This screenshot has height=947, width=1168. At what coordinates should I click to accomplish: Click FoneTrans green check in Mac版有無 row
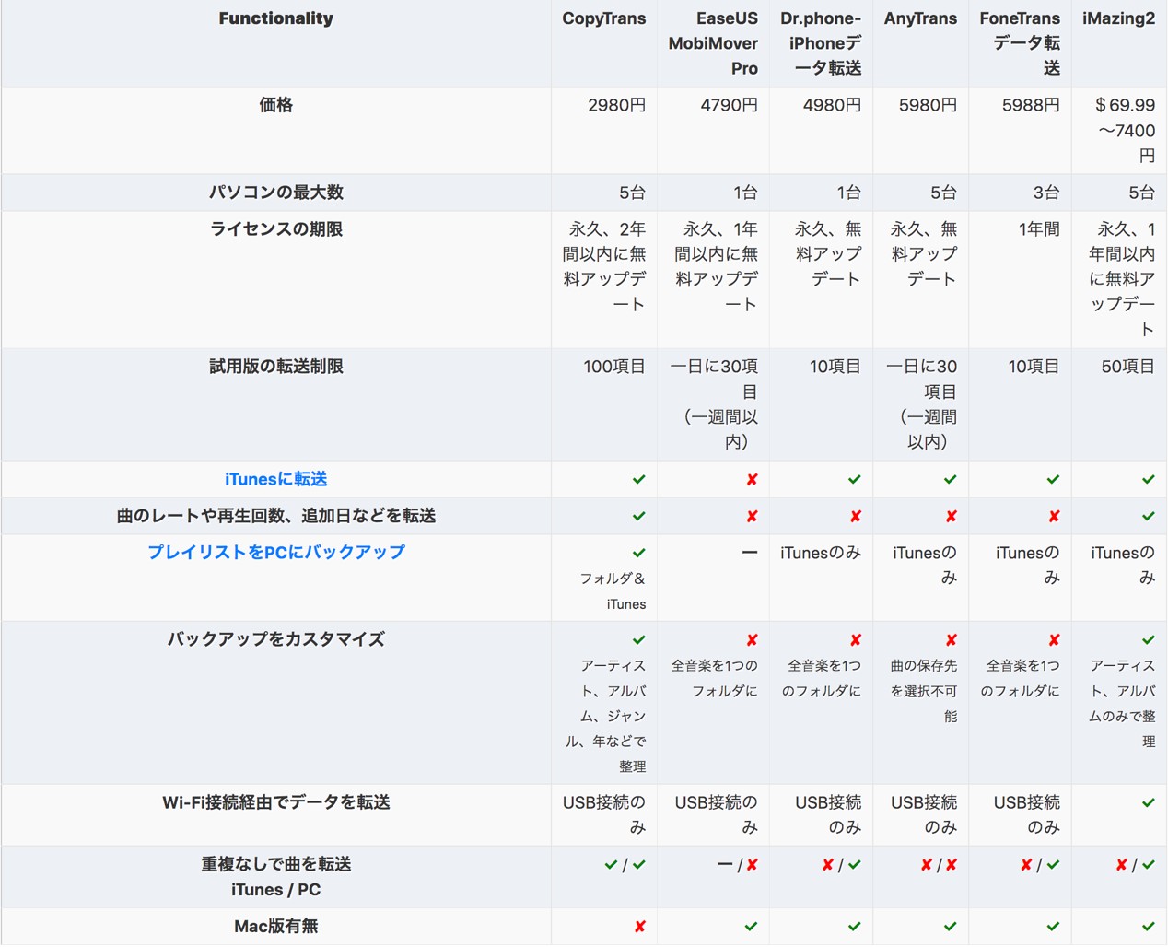coord(1053,927)
